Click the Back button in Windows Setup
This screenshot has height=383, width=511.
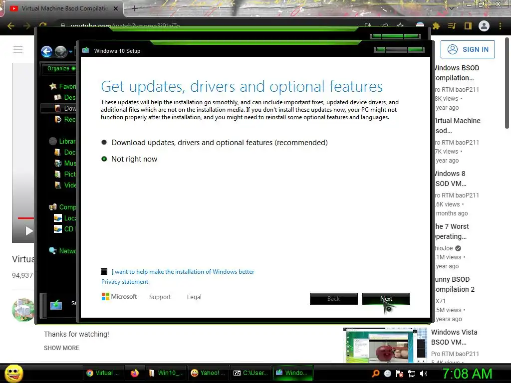pyautogui.click(x=334, y=299)
